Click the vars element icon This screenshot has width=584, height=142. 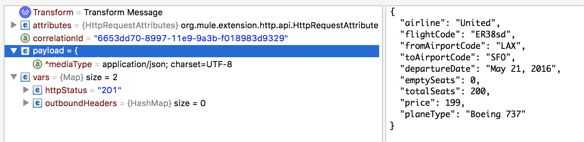tap(25, 77)
